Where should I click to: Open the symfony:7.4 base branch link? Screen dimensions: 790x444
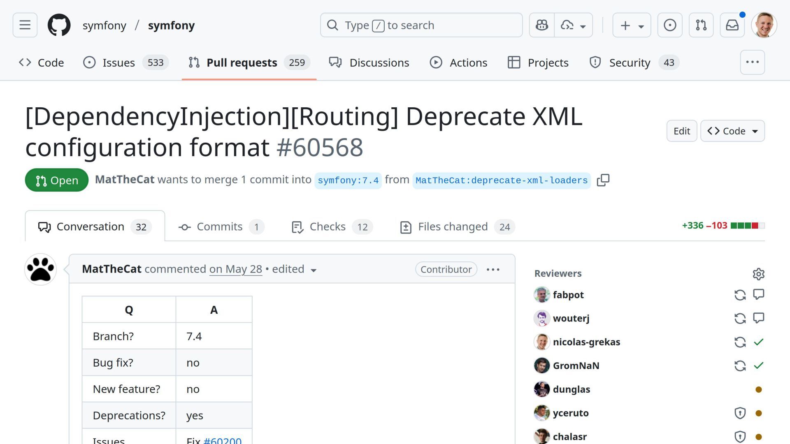348,180
